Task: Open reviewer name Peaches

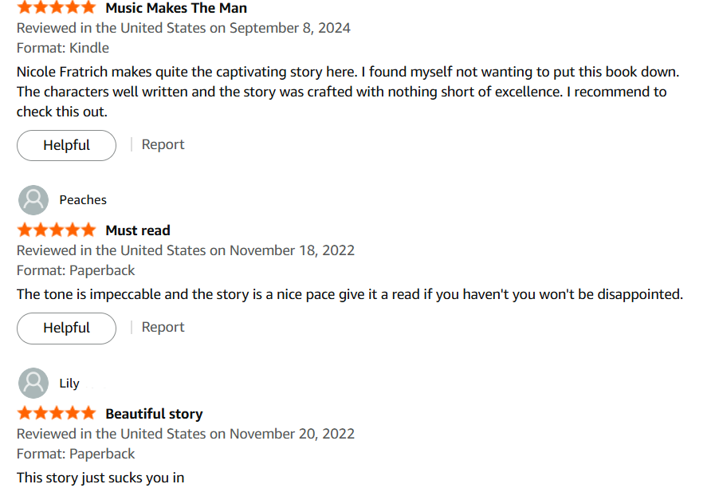Action: (83, 200)
